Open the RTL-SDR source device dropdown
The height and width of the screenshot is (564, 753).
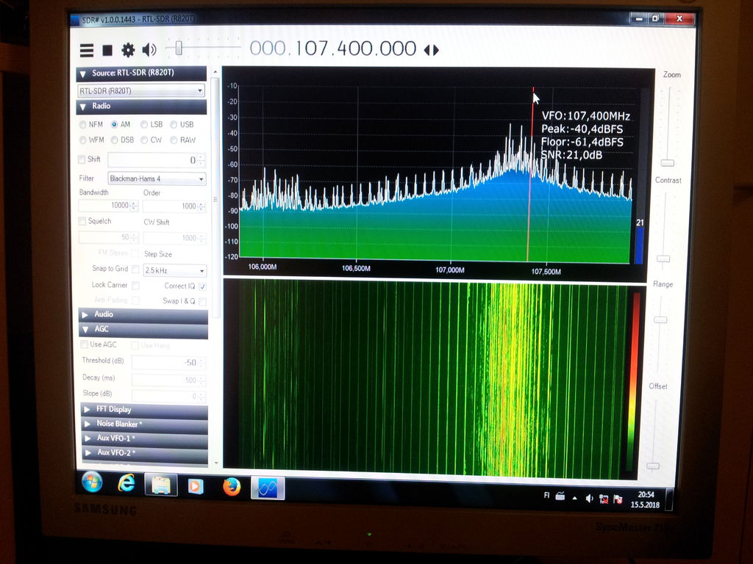click(x=141, y=91)
